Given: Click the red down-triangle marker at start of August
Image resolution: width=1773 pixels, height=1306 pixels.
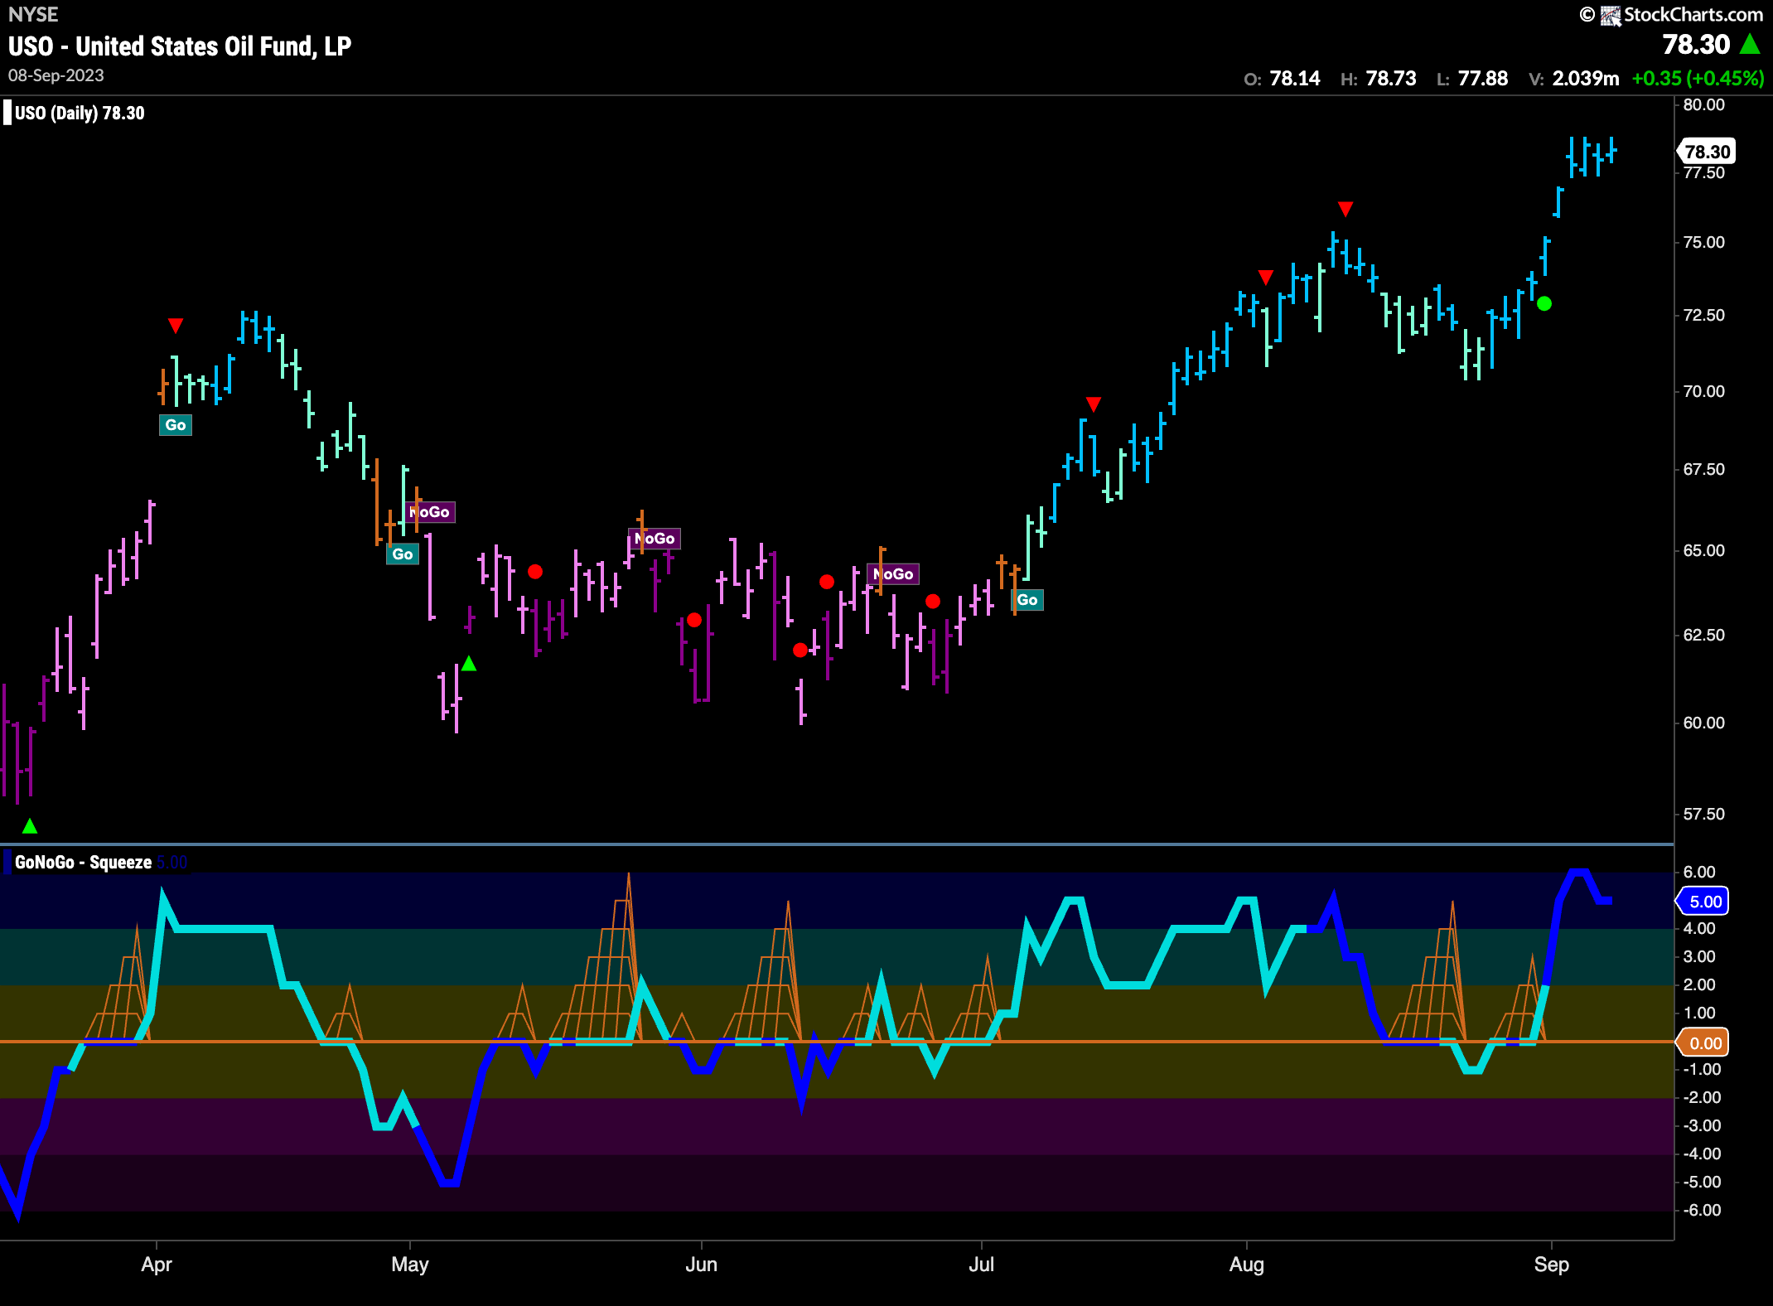Looking at the screenshot, I should pyautogui.click(x=1265, y=276).
